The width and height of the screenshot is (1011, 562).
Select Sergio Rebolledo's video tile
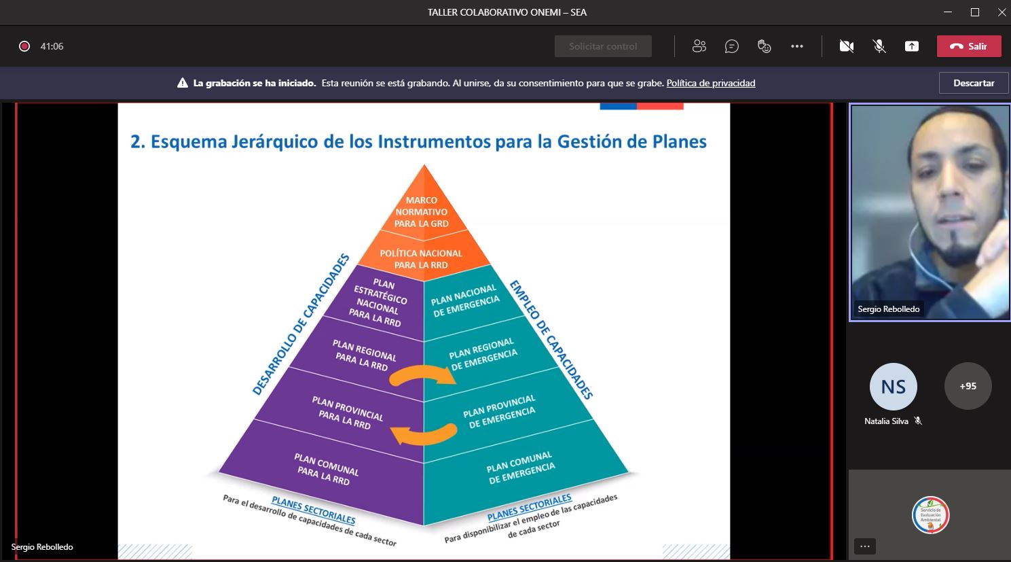coord(929,212)
